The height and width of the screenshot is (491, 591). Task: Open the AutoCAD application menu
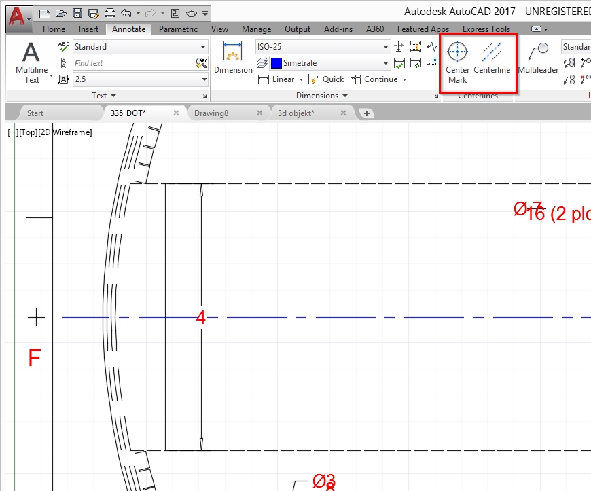[x=20, y=18]
